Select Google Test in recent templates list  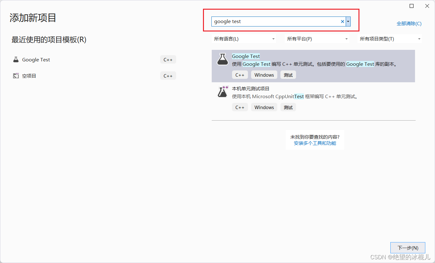(x=94, y=60)
